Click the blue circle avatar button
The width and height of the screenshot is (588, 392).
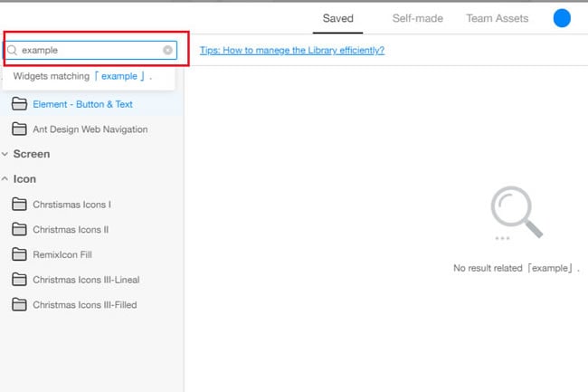pos(562,18)
